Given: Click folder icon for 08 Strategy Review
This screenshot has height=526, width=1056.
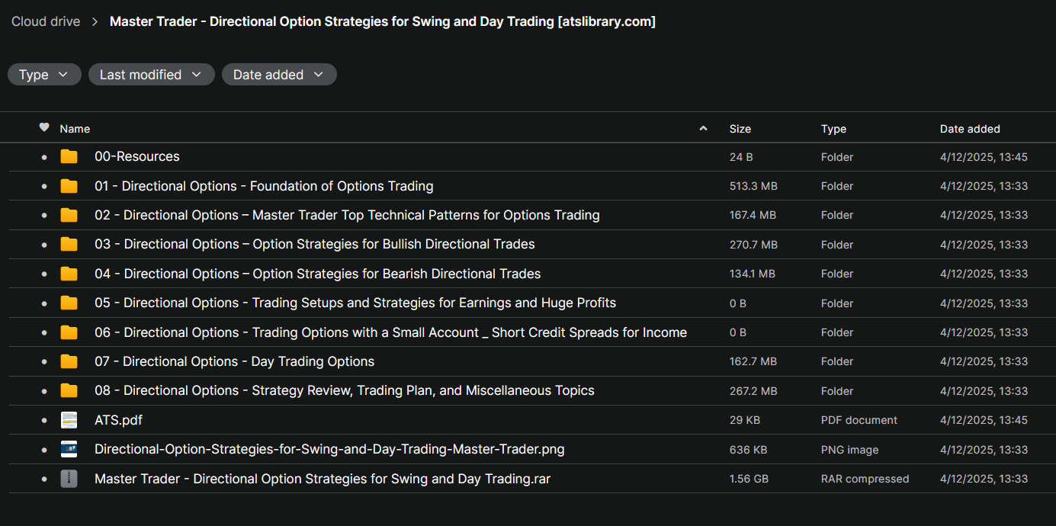Looking at the screenshot, I should (69, 390).
